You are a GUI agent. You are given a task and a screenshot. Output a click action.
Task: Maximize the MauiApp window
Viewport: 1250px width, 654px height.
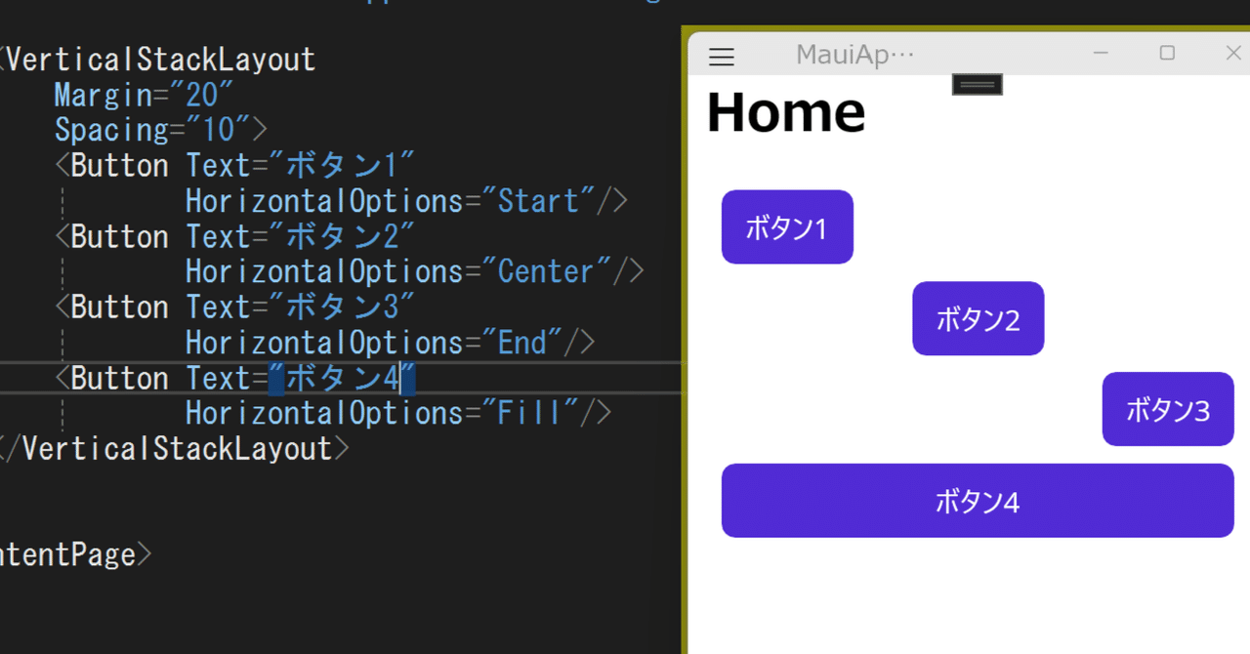coord(1167,54)
